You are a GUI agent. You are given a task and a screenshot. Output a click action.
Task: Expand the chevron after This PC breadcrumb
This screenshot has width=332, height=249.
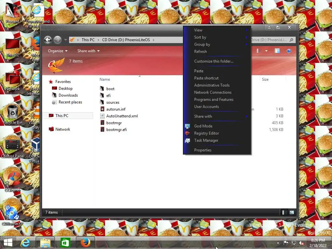point(98,40)
